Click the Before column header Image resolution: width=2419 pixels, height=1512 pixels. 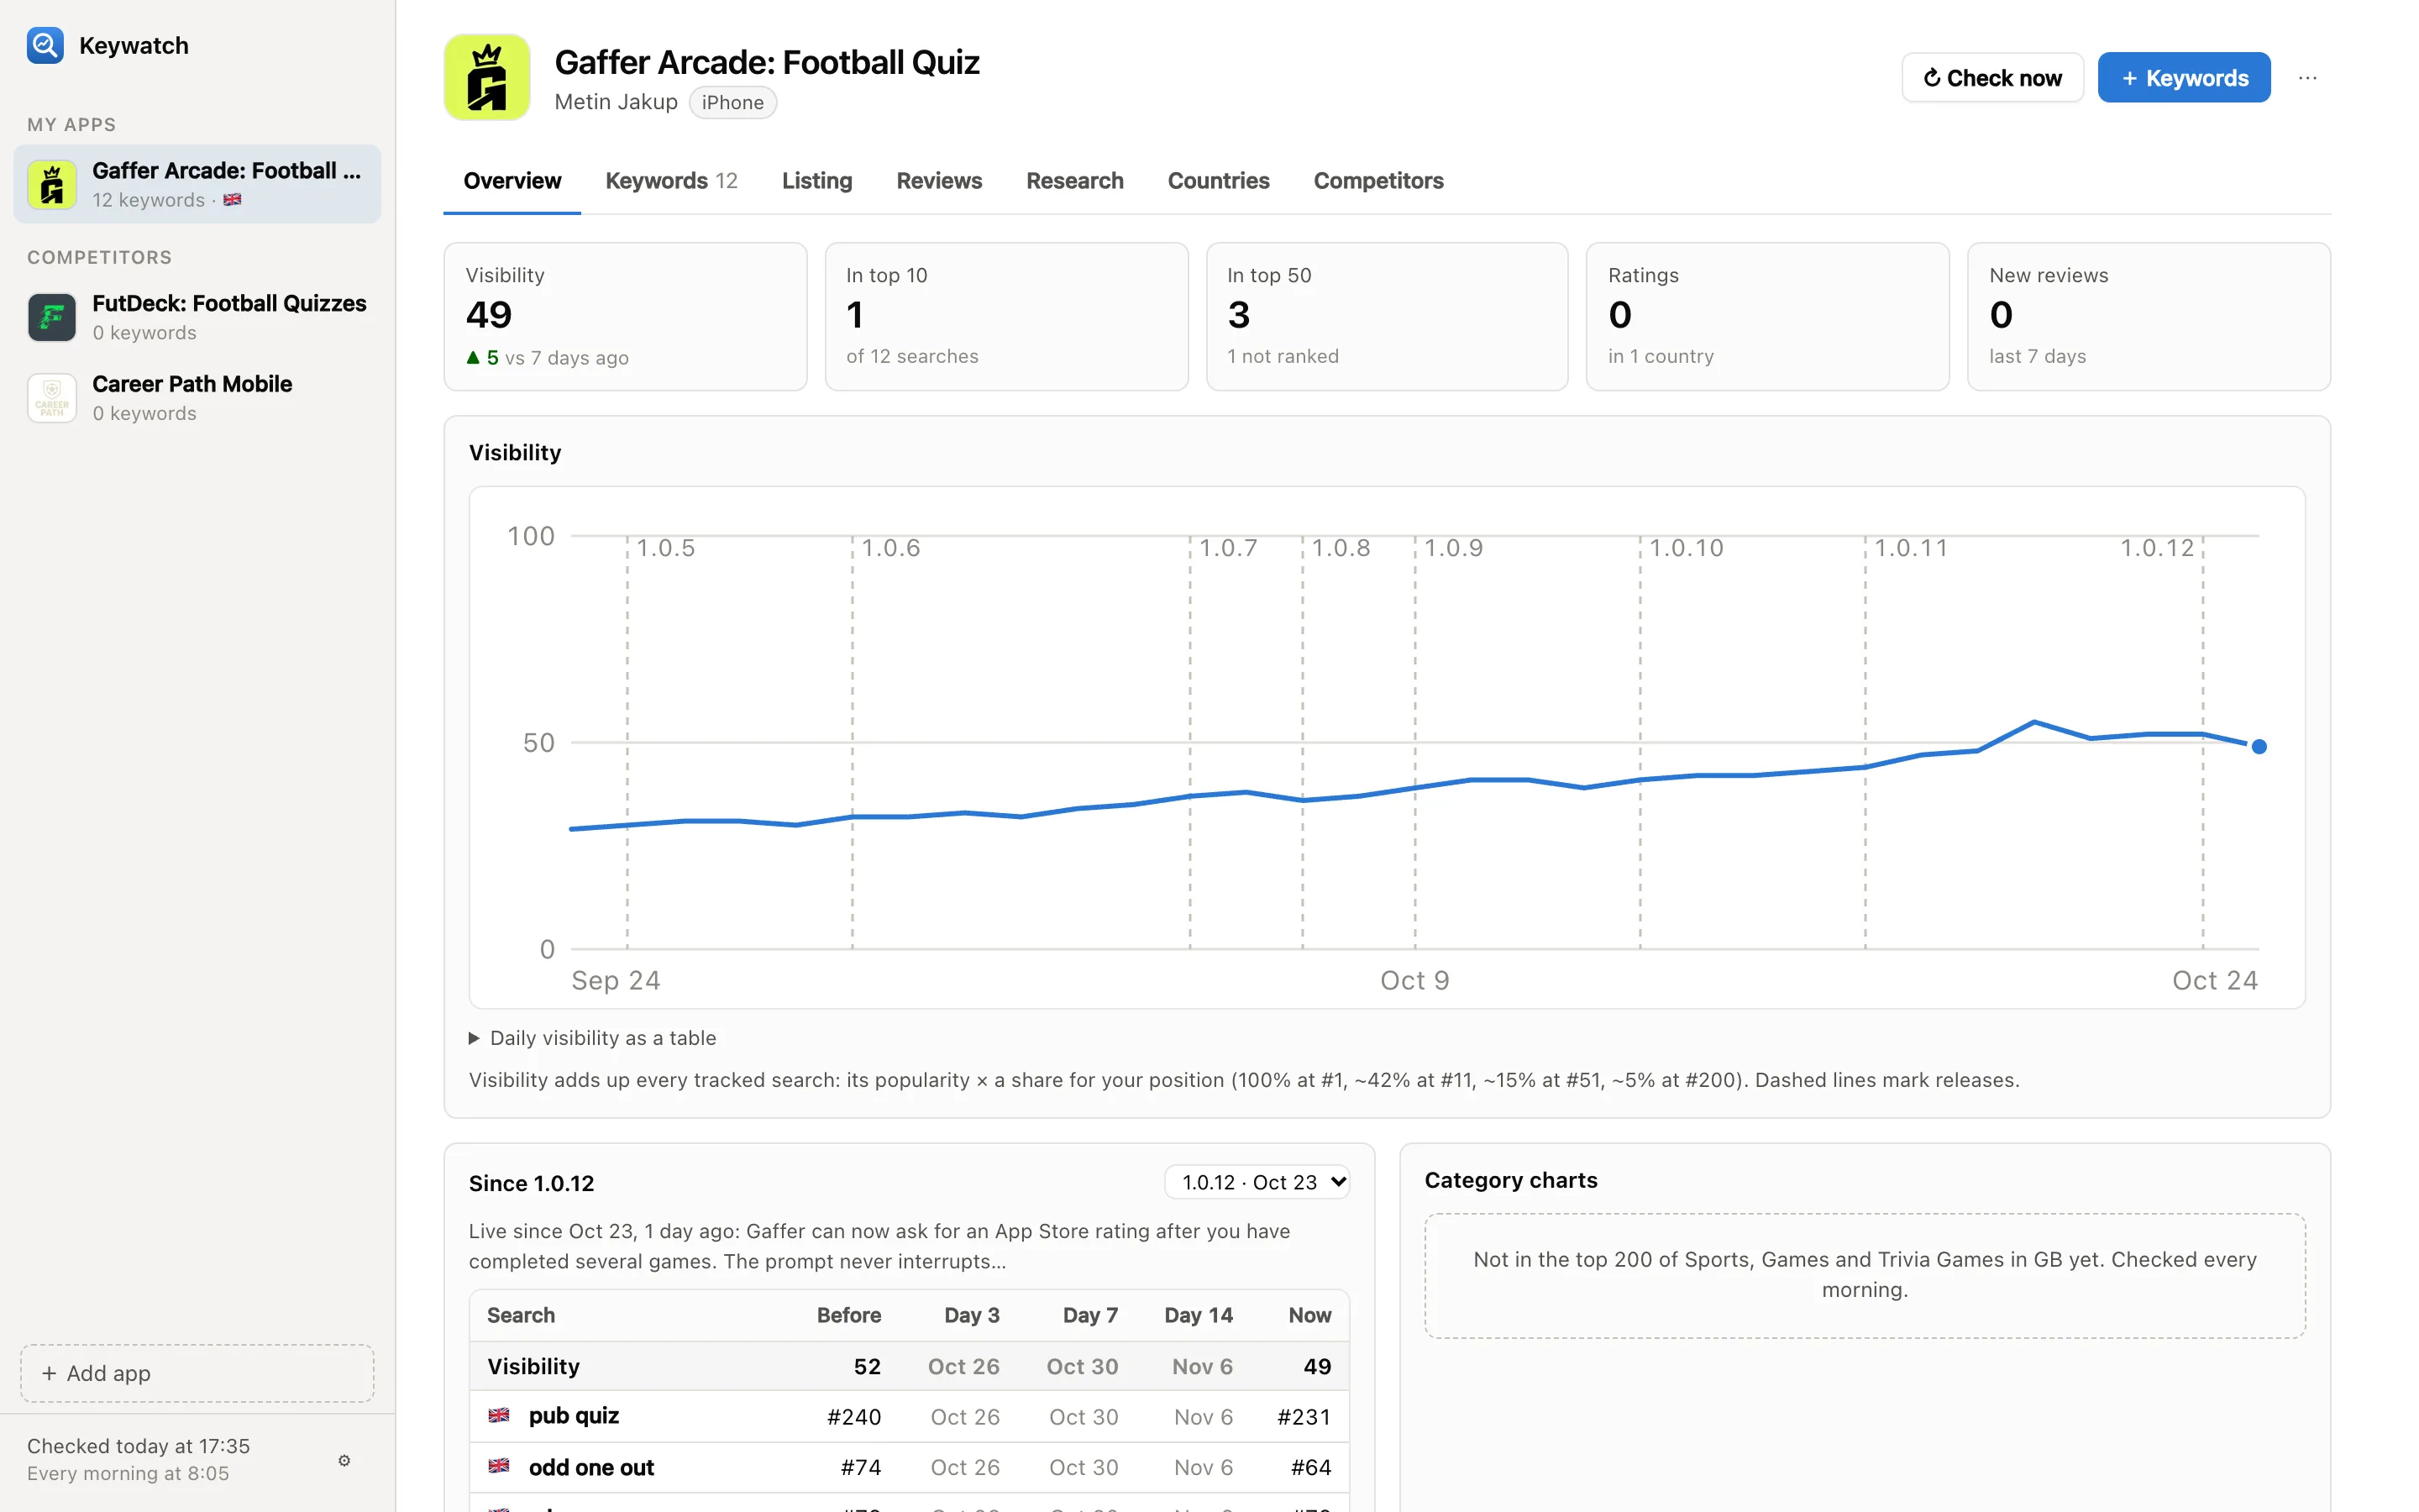848,1315
